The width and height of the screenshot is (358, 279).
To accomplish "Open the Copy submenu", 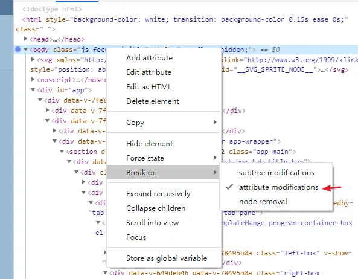I will click(x=164, y=123).
